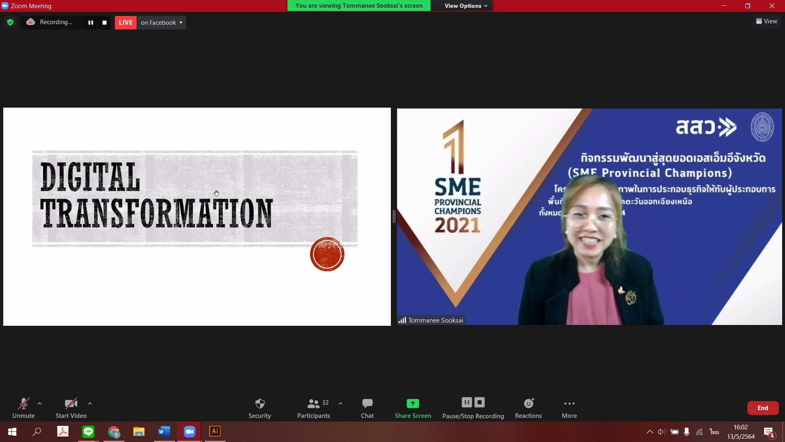Open the LIVE on Facebook dropdown
Image resolution: width=785 pixels, height=442 pixels.
point(161,23)
